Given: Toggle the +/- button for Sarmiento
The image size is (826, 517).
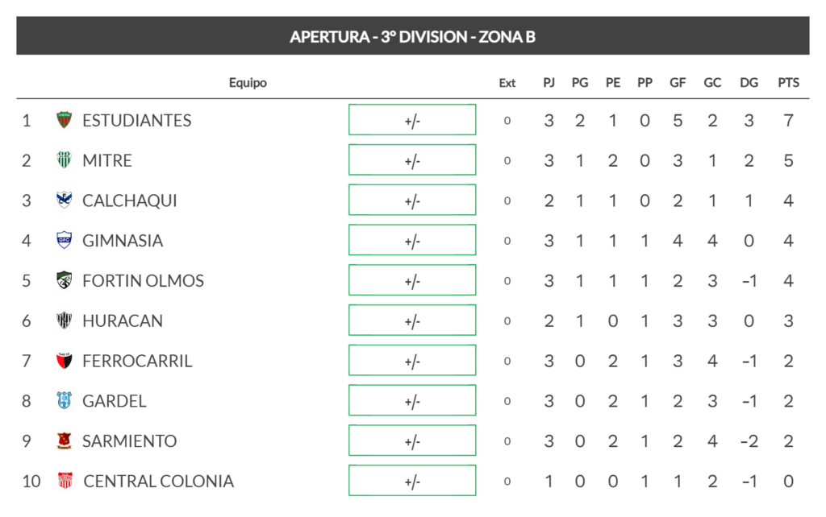Looking at the screenshot, I should coord(412,441).
